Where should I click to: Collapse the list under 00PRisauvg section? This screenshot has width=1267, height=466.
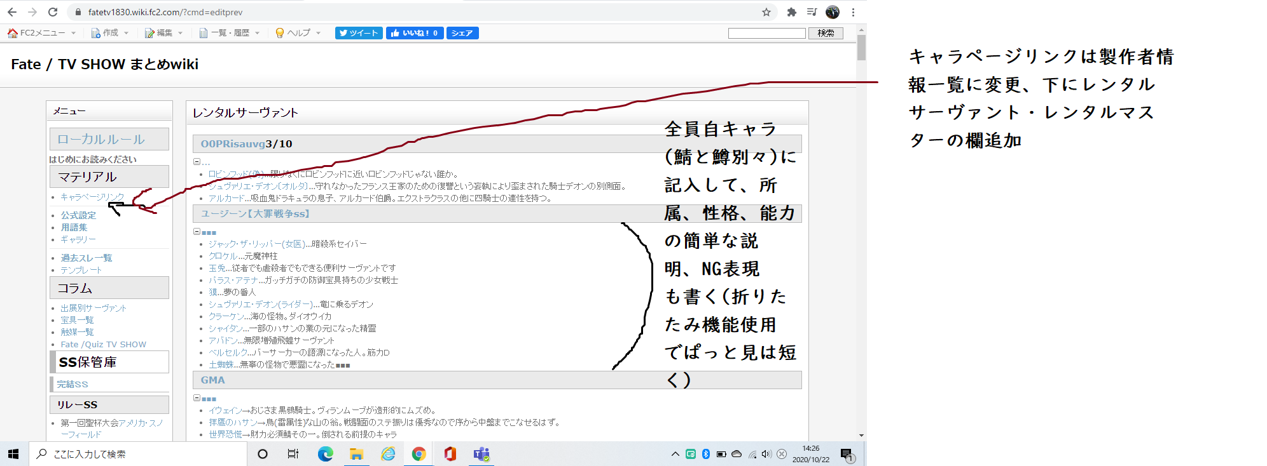(197, 162)
